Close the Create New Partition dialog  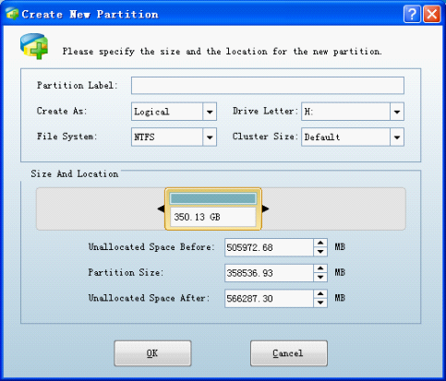432,14
